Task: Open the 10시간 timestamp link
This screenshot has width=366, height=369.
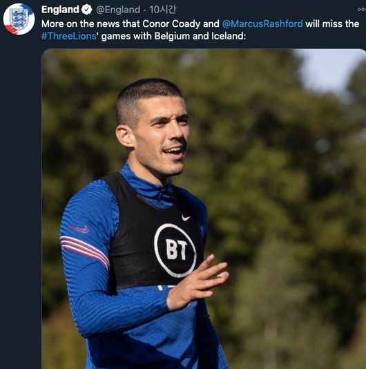Action: 162,10
